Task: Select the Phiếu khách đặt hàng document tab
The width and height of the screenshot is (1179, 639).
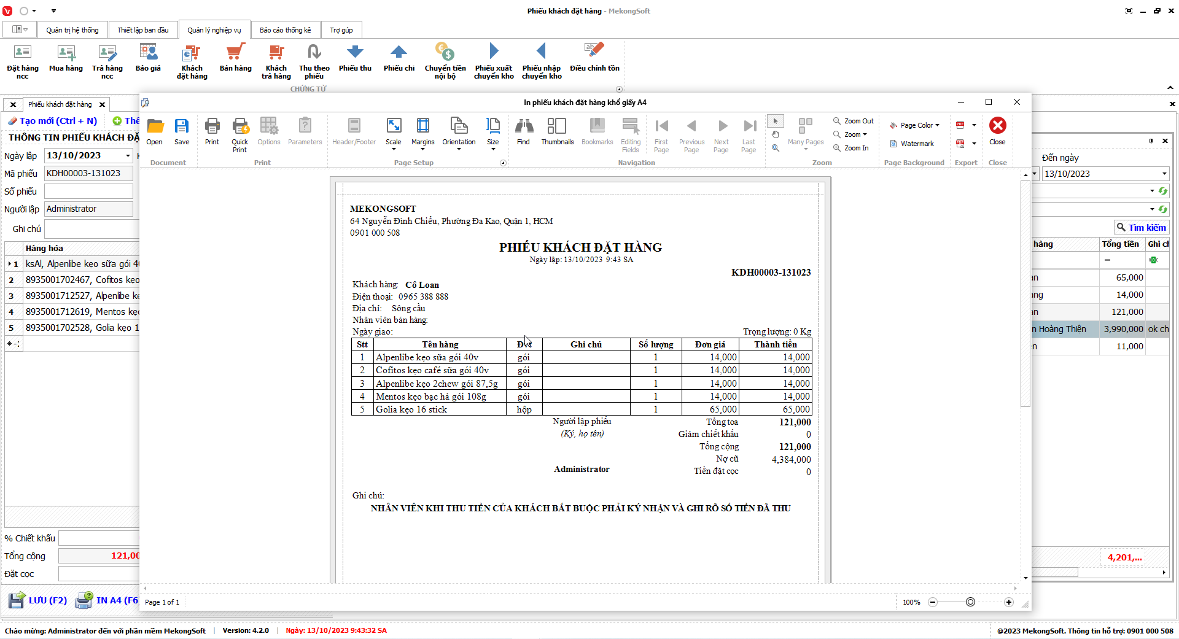Action: click(60, 104)
